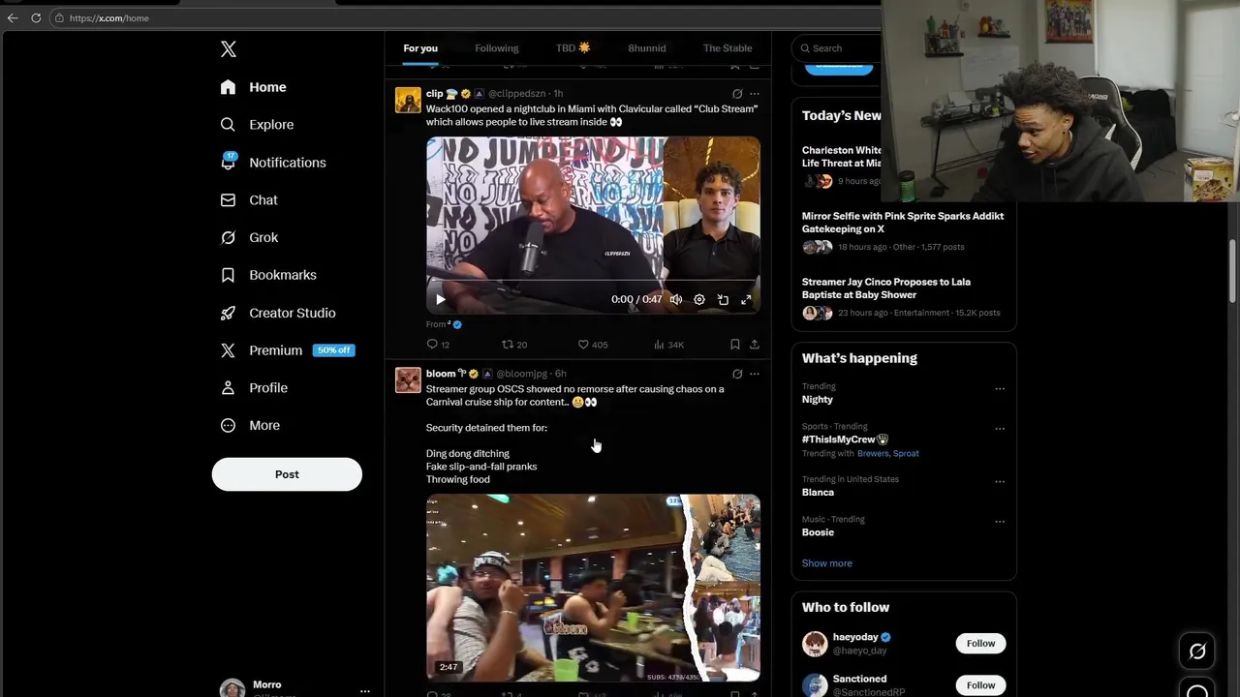
Task: Open Explore from the sidebar
Action: [x=258, y=125]
